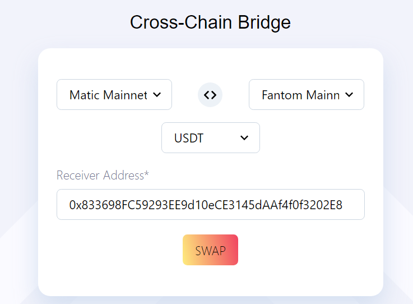Reverse the source and destination chains

pyautogui.click(x=210, y=95)
